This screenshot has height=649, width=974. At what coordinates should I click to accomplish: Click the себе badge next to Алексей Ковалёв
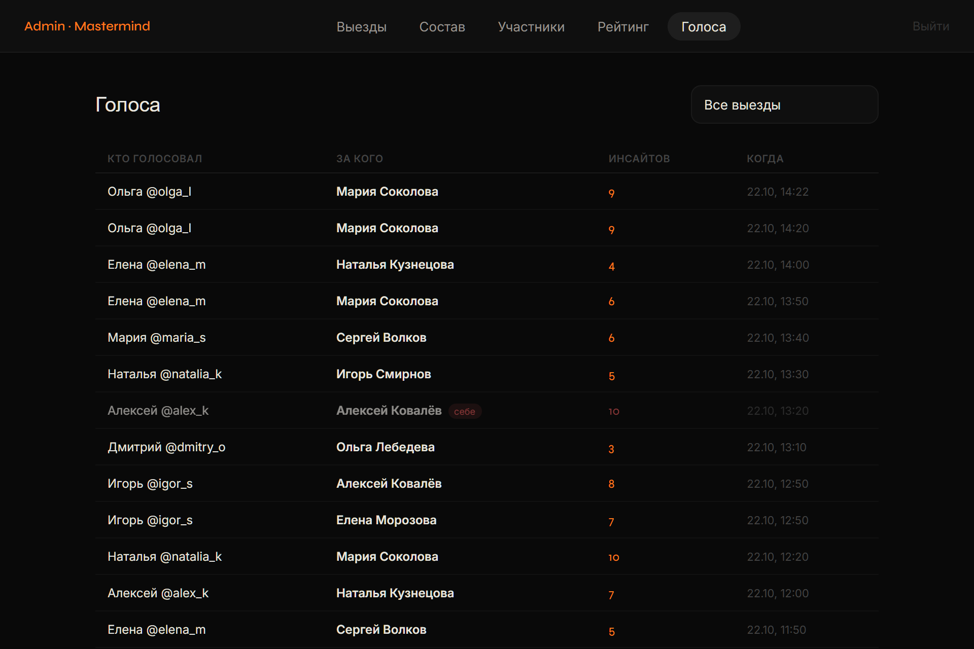click(465, 411)
